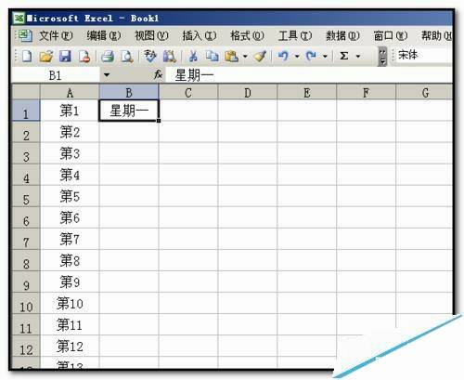Screen dimensions: 464x380
Task: Click cell containing 第1
Action: pos(70,111)
